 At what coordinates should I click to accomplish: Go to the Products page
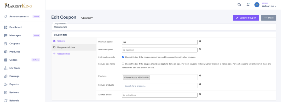(x=15, y=52)
